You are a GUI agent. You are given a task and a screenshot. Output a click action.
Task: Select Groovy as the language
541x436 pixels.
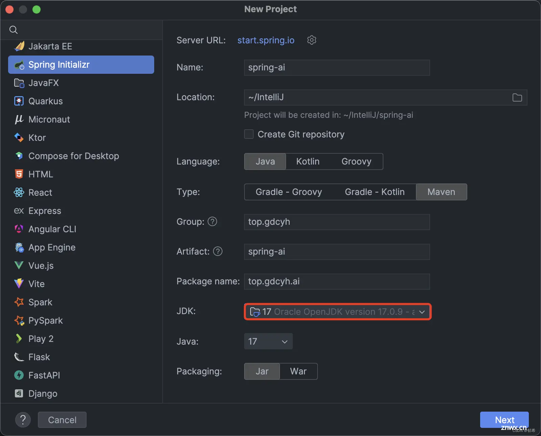click(356, 161)
